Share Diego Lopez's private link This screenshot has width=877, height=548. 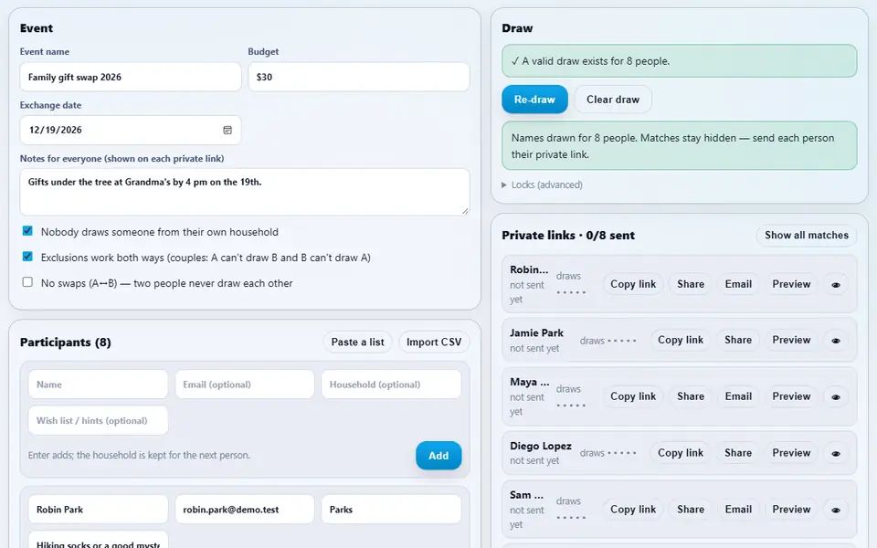pyautogui.click(x=738, y=453)
